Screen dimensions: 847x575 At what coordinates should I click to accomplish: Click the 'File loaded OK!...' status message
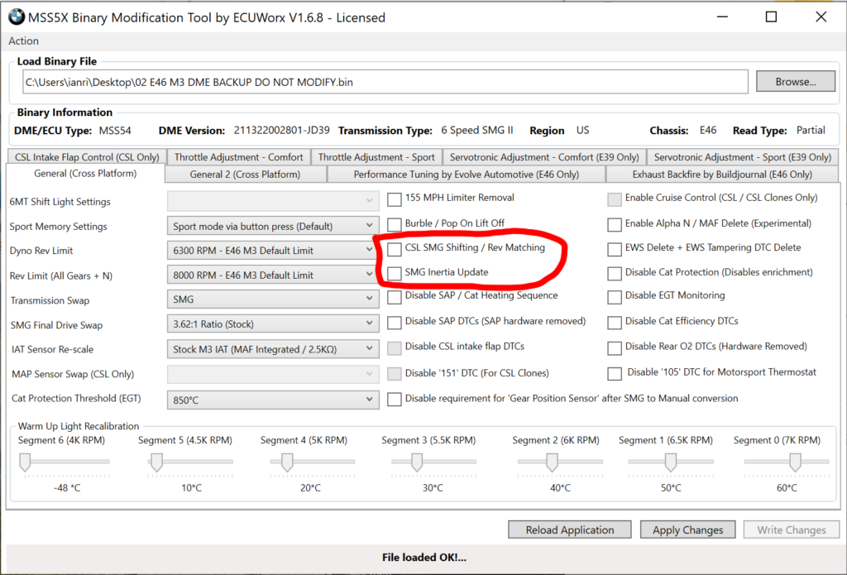pyautogui.click(x=424, y=557)
